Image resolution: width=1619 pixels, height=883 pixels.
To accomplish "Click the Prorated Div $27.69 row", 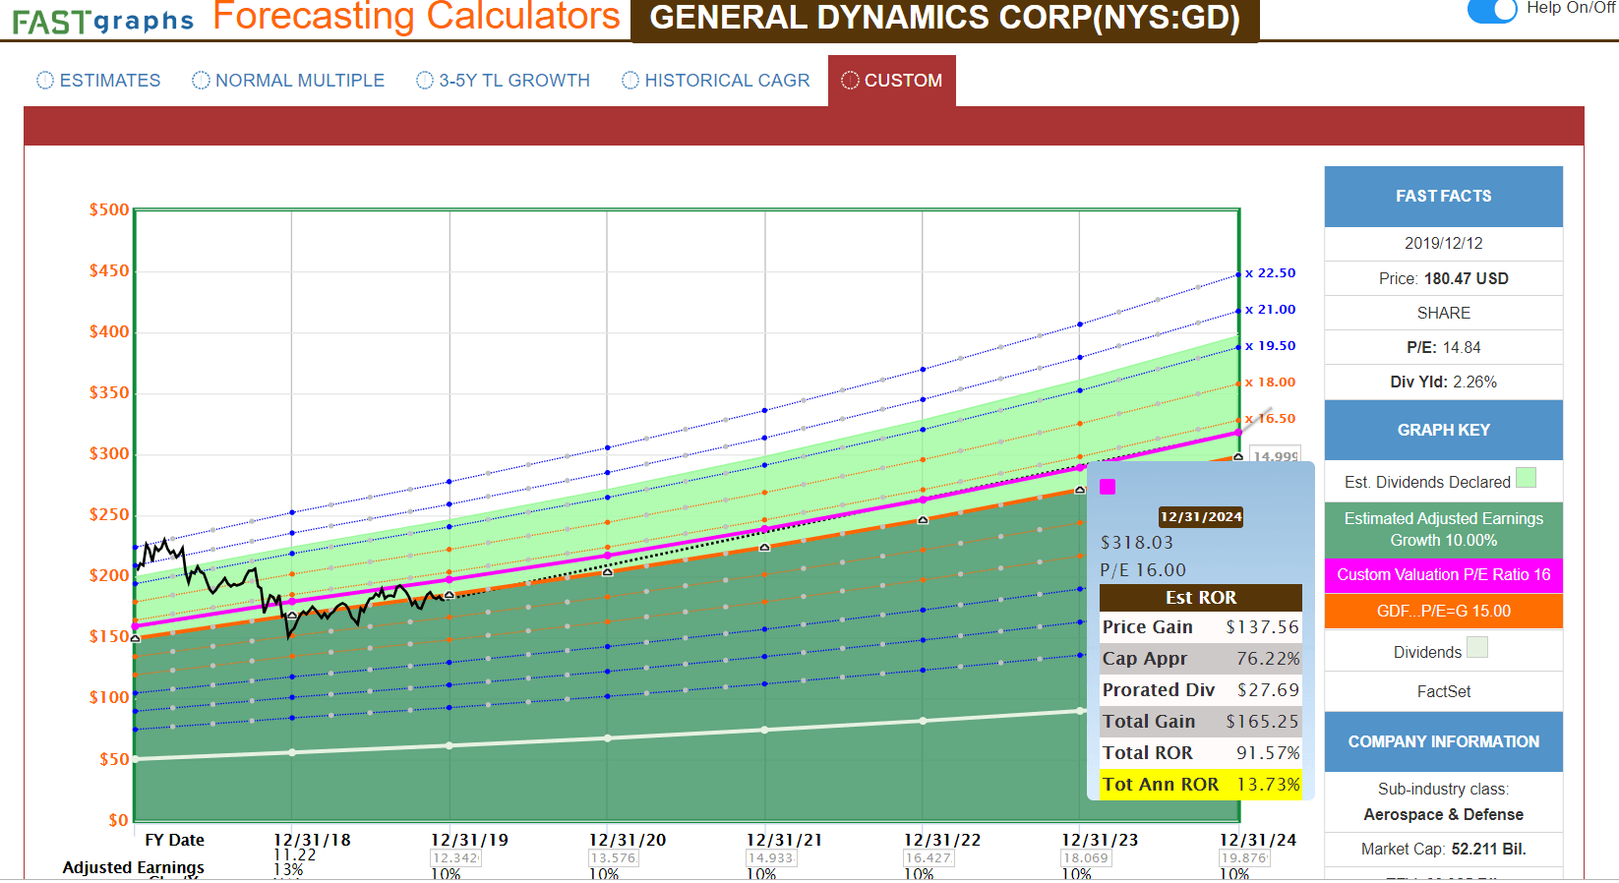I will [x=1201, y=689].
